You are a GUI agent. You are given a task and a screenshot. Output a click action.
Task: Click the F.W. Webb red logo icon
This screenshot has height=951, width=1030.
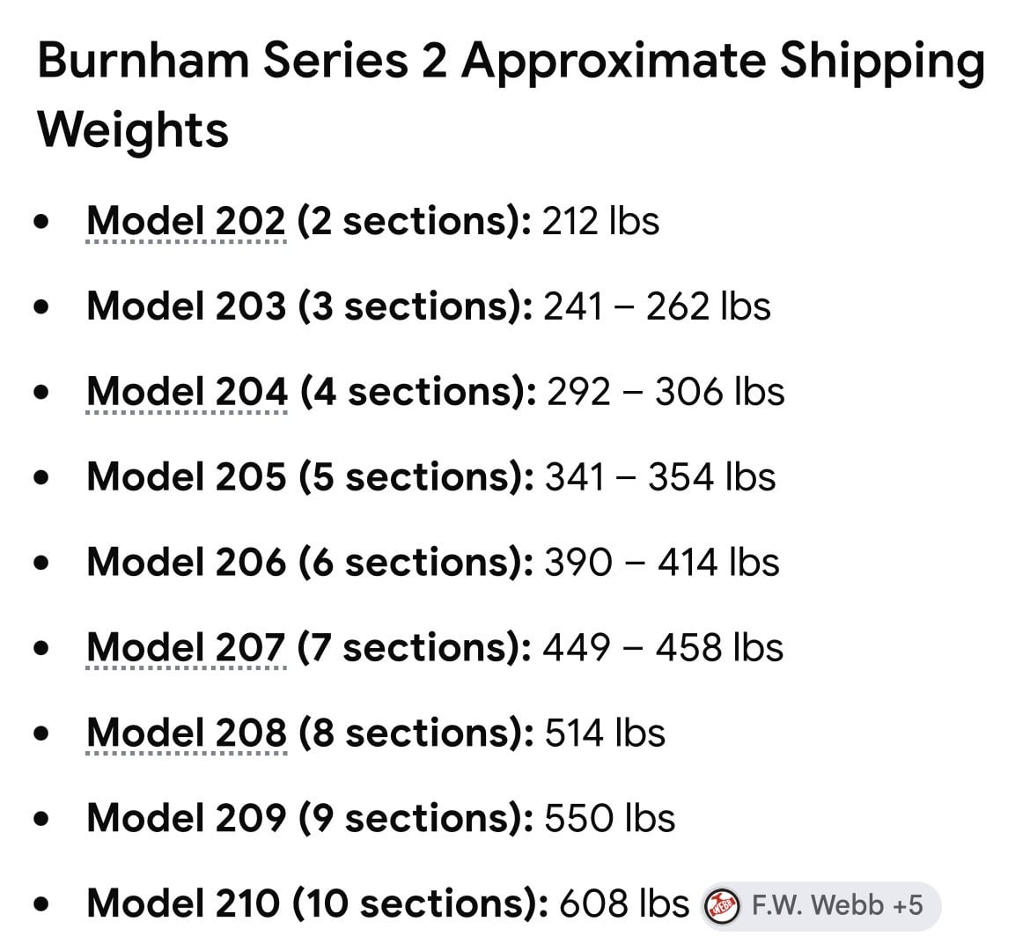tap(722, 906)
